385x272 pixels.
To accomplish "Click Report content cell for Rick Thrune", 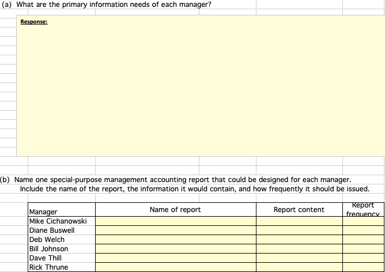I will click(299, 267).
